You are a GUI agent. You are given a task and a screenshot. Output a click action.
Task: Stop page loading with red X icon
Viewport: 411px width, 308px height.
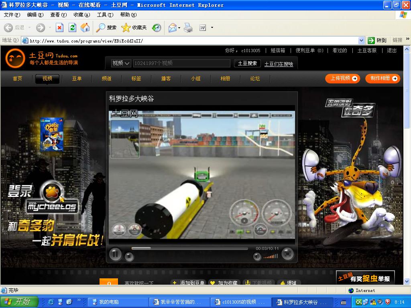[x=60, y=28]
